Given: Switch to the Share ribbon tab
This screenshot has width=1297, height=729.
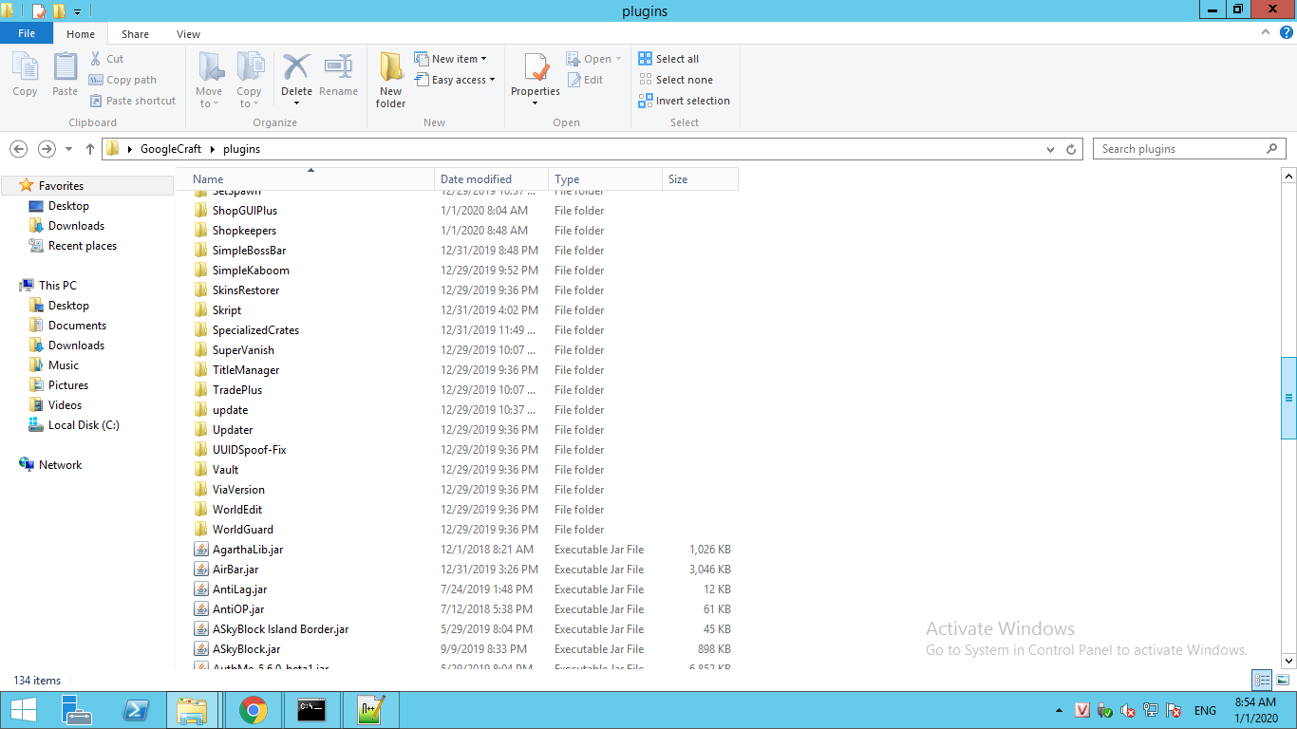Looking at the screenshot, I should [135, 34].
